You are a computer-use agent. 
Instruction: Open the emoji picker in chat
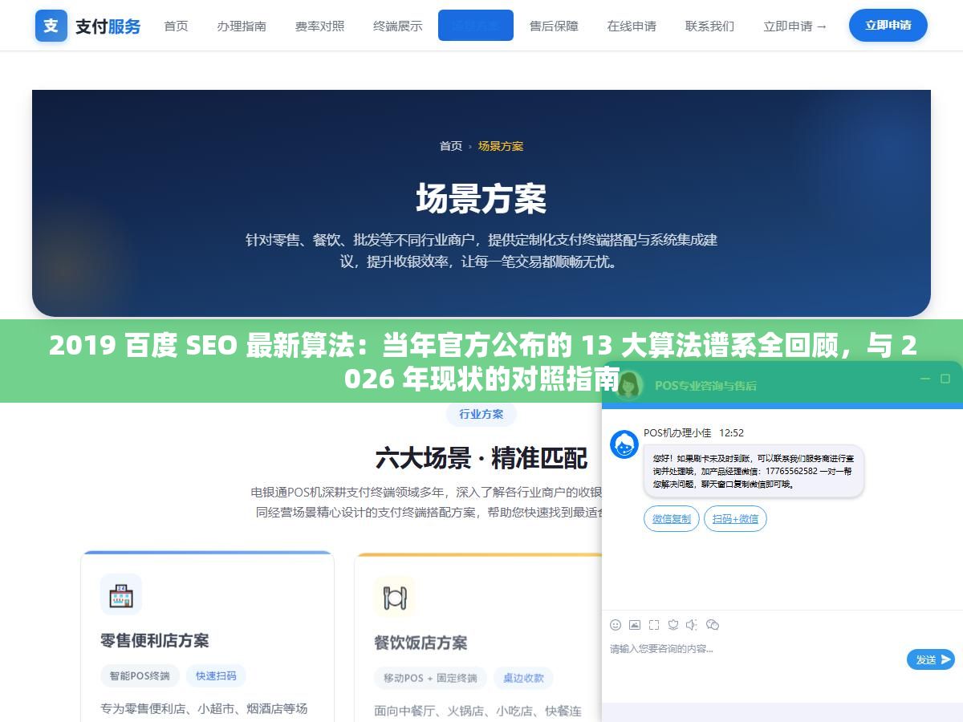(616, 625)
